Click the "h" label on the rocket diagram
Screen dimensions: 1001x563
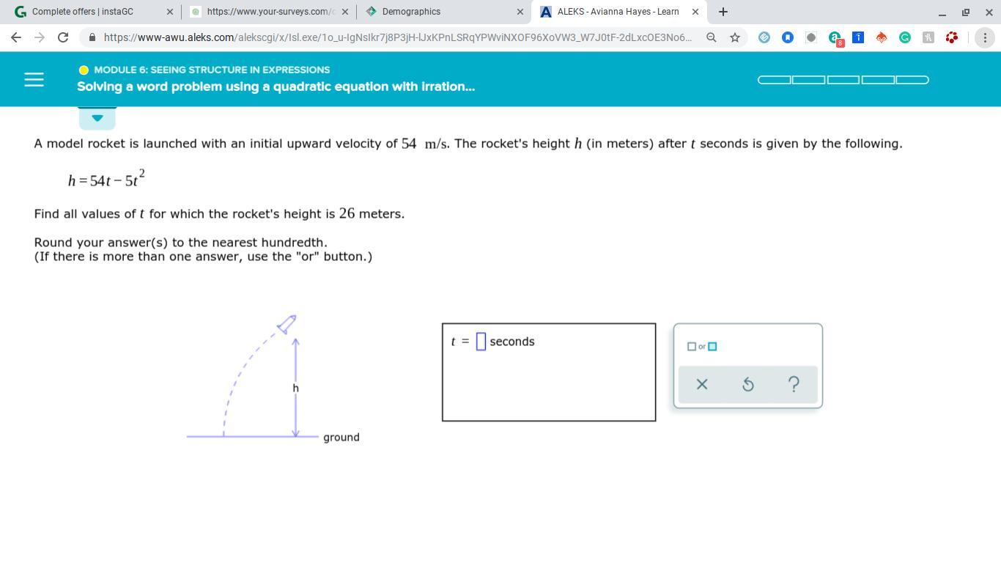295,388
